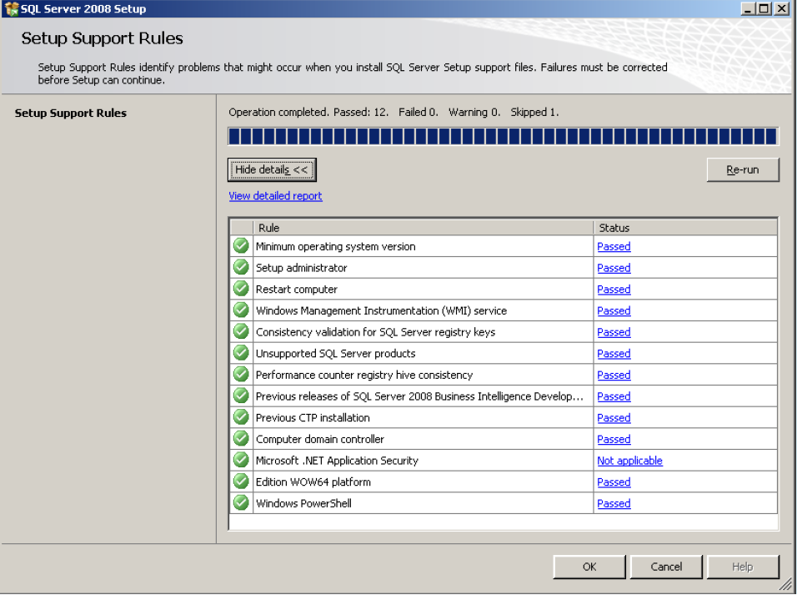Collapse the rules list with Hide details

tap(272, 169)
